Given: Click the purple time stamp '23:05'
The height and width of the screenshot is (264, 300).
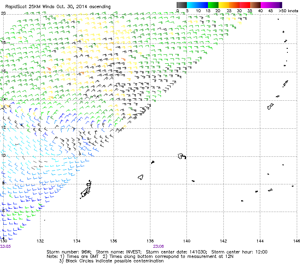Looking at the screenshot, I should coord(5,247).
